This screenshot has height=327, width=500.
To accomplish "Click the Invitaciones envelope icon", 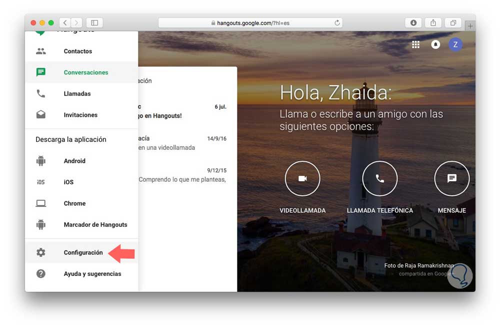I will (41, 115).
